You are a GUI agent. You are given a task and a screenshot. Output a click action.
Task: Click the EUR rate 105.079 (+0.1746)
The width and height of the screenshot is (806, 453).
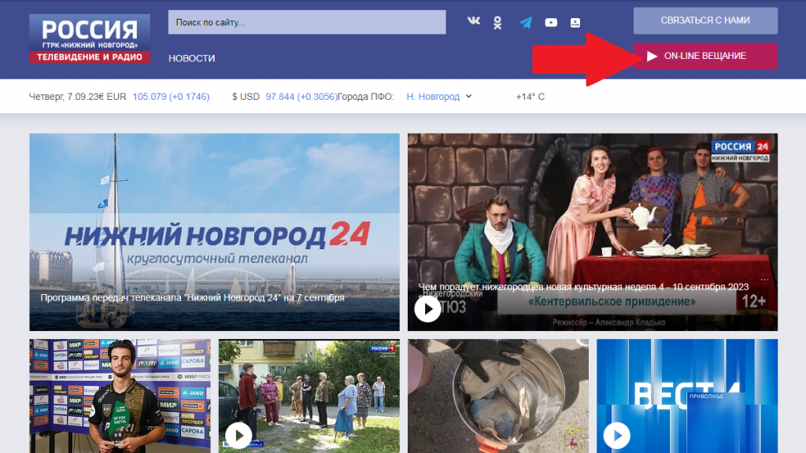(x=171, y=97)
